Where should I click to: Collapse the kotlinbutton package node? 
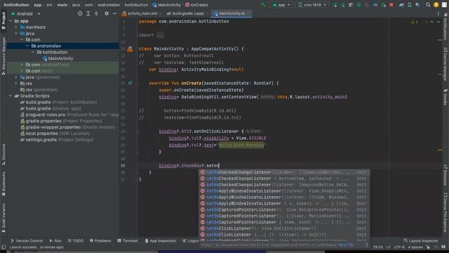point(33,52)
